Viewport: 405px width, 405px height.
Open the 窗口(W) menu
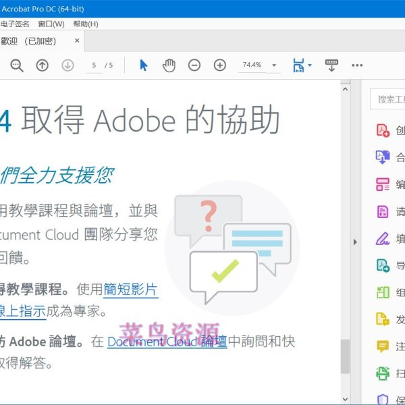(51, 24)
